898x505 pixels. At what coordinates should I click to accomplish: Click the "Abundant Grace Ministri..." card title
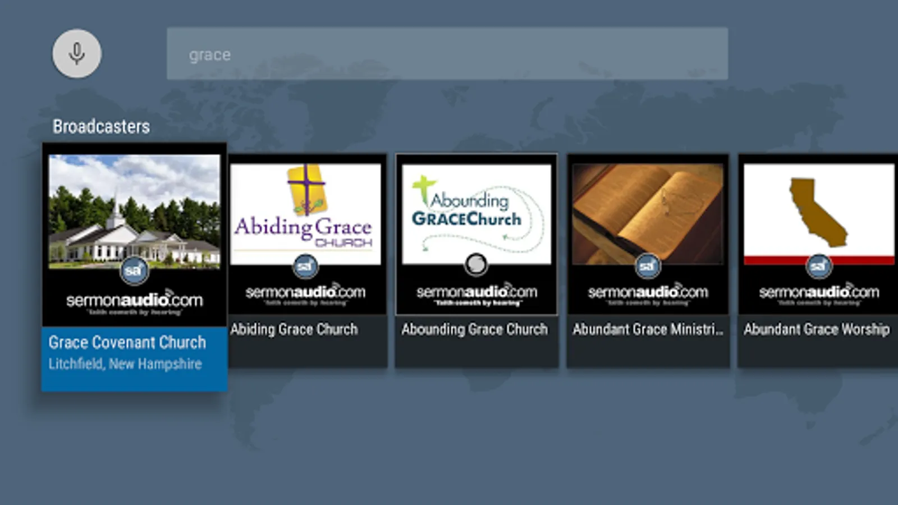(x=648, y=329)
